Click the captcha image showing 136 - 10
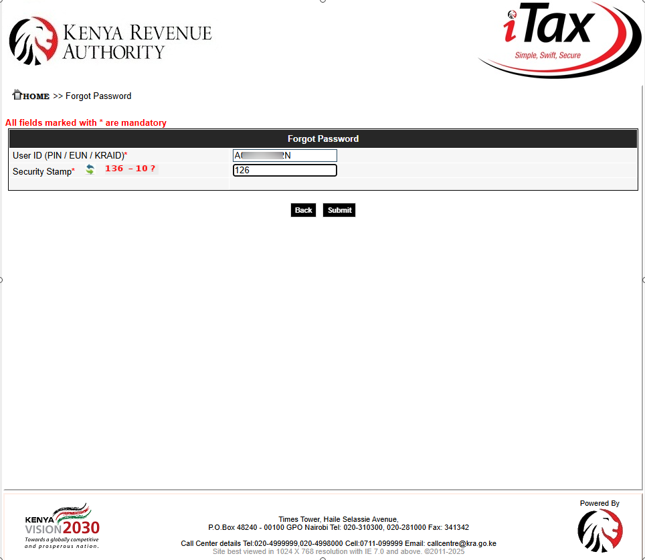This screenshot has height=560, width=645. 130,169
